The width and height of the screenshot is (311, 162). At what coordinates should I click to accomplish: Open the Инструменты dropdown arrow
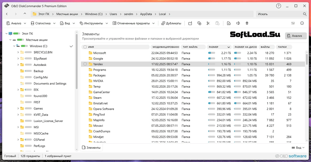point(107,23)
